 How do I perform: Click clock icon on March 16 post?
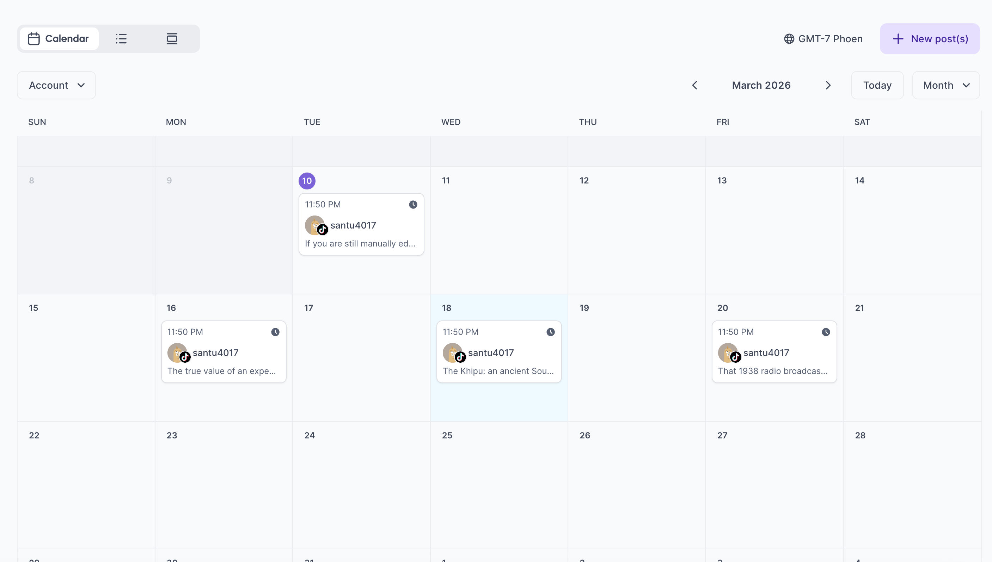(x=275, y=332)
